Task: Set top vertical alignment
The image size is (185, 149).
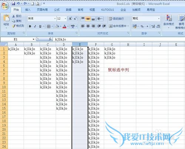Action: tap(83, 19)
